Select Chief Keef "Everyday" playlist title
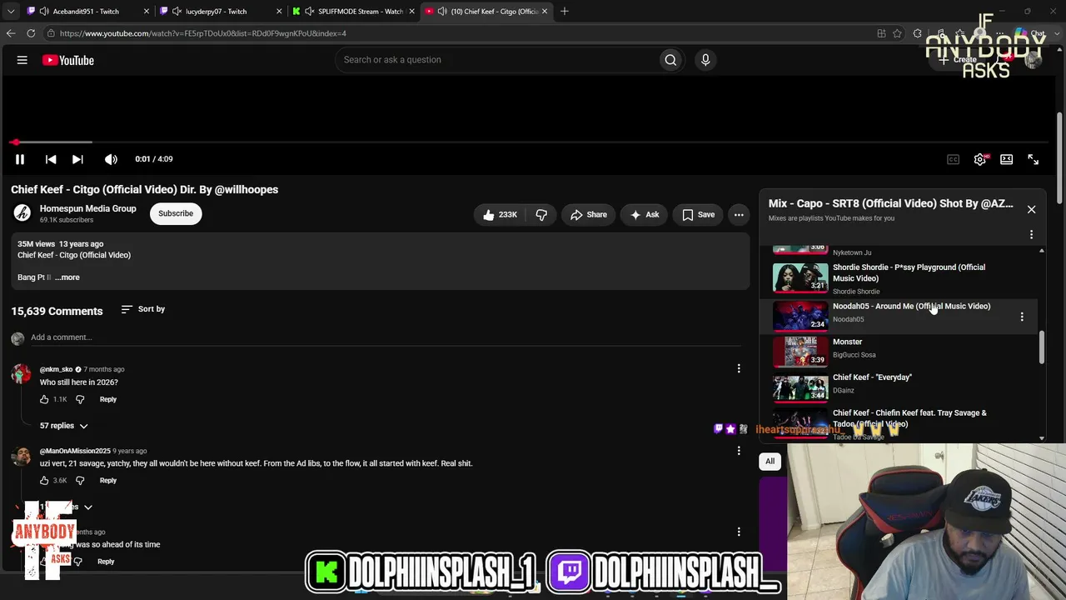The height and width of the screenshot is (600, 1066). point(872,377)
